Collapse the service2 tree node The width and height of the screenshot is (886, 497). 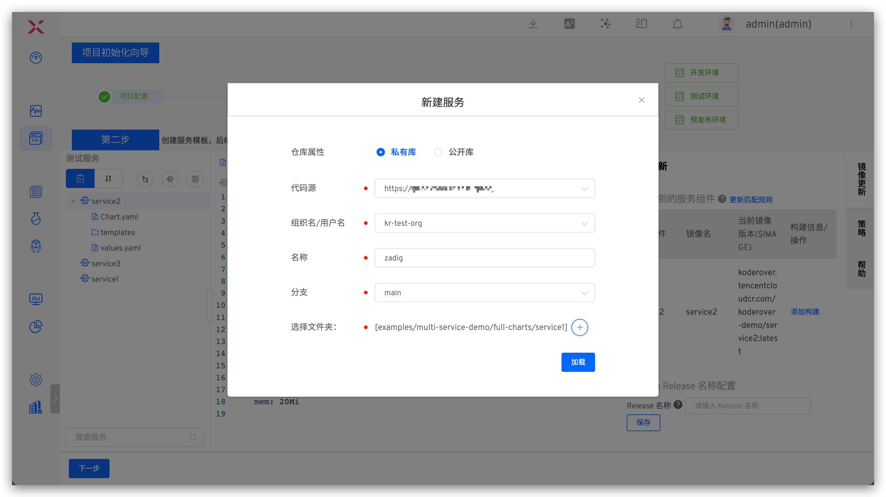tap(73, 201)
